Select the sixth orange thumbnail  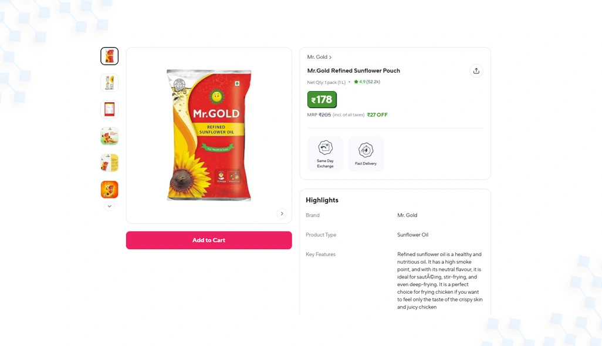109,190
